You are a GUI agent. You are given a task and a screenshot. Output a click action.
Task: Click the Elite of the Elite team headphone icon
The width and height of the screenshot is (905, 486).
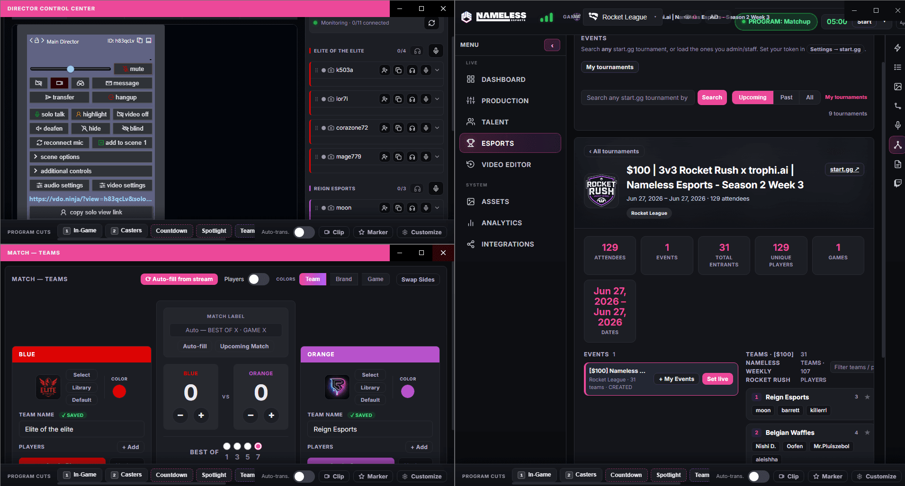coord(417,51)
